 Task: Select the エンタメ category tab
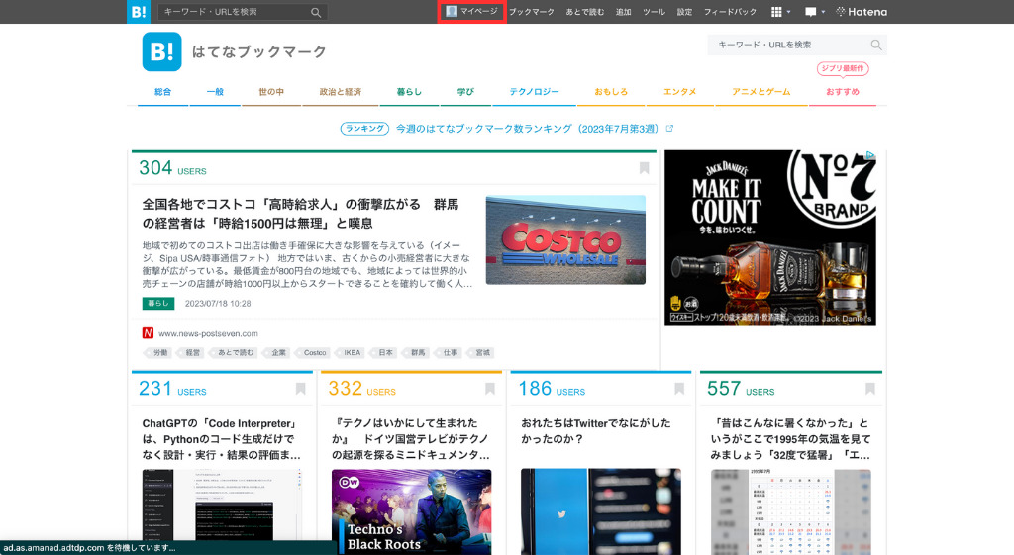(x=679, y=92)
